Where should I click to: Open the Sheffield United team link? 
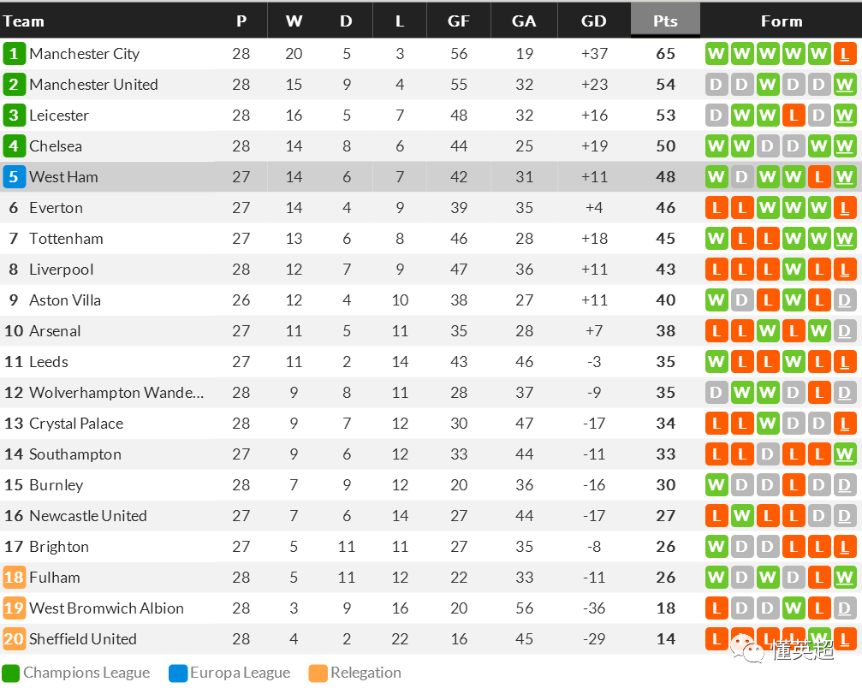click(83, 638)
